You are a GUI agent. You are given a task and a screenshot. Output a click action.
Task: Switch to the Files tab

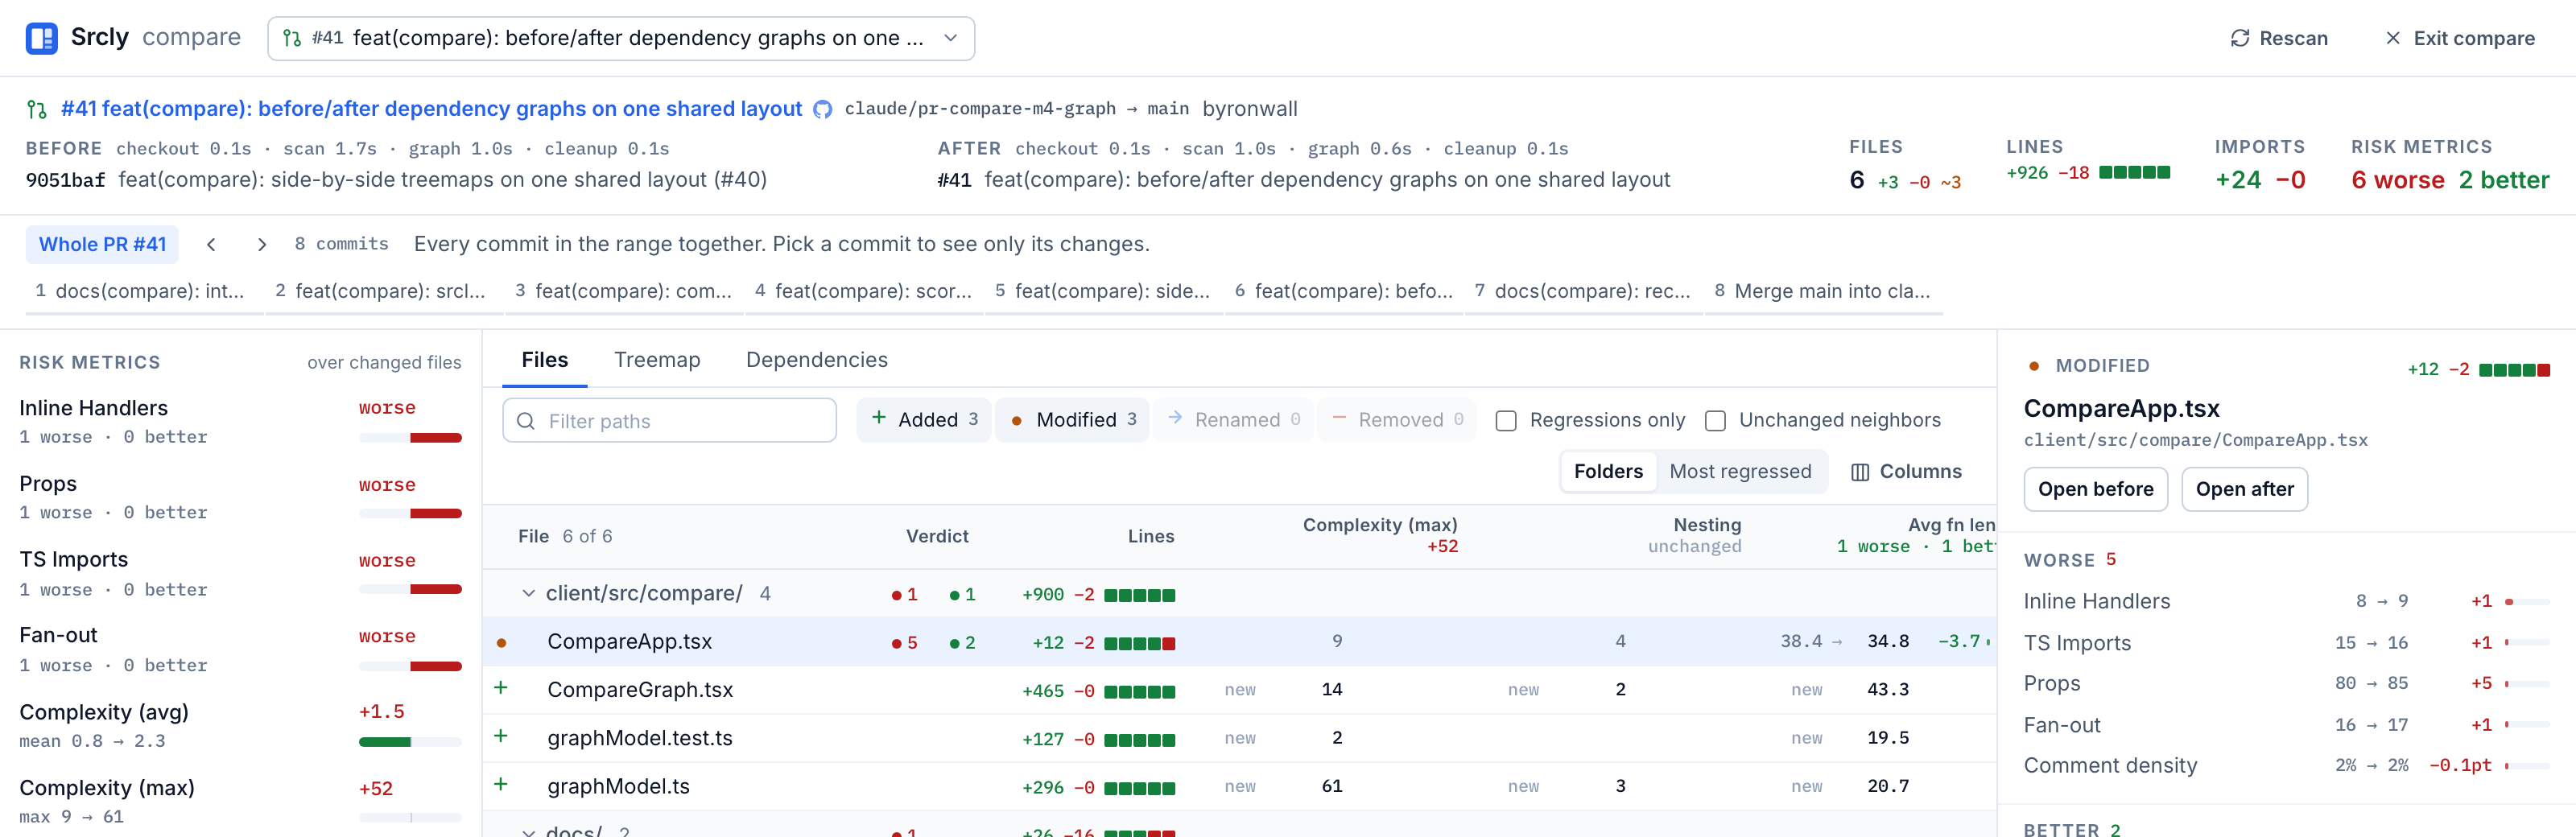click(x=545, y=360)
